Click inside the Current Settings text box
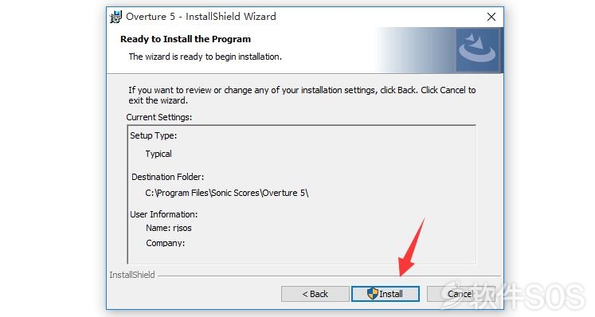Screen dimensions: 595x317 coord(301,194)
